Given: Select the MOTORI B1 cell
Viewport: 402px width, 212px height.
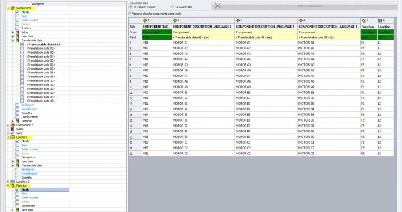Looking at the screenshot, I should (328, 92).
